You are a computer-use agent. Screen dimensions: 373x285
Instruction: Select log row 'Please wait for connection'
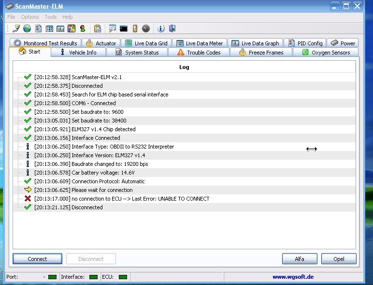point(185,190)
